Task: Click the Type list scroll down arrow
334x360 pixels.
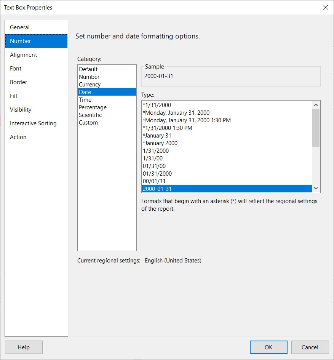Action: [x=316, y=189]
